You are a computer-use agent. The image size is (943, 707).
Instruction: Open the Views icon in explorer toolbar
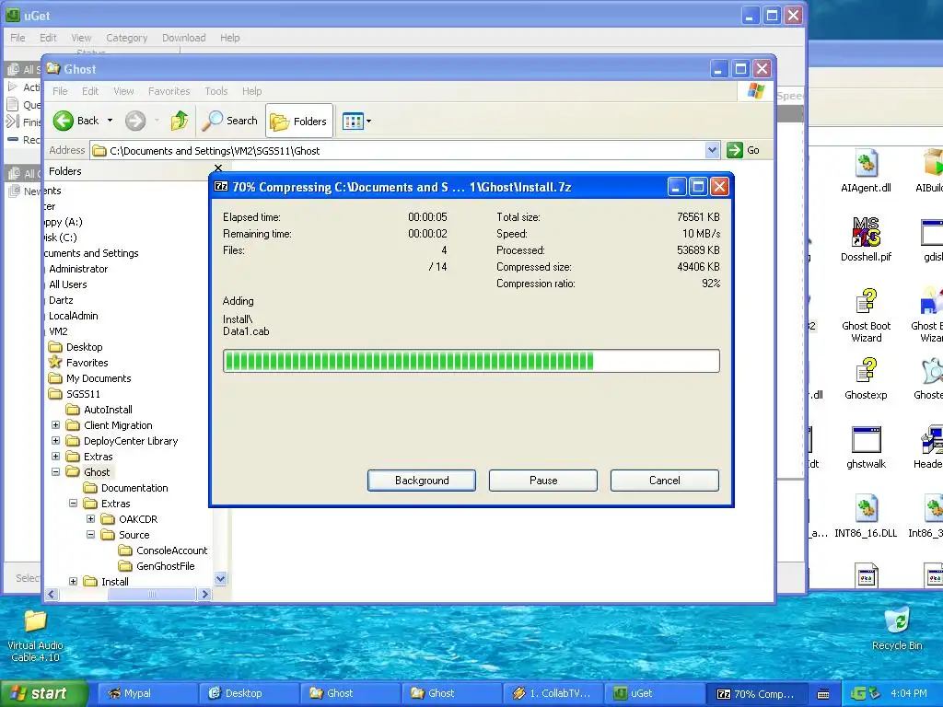353,121
